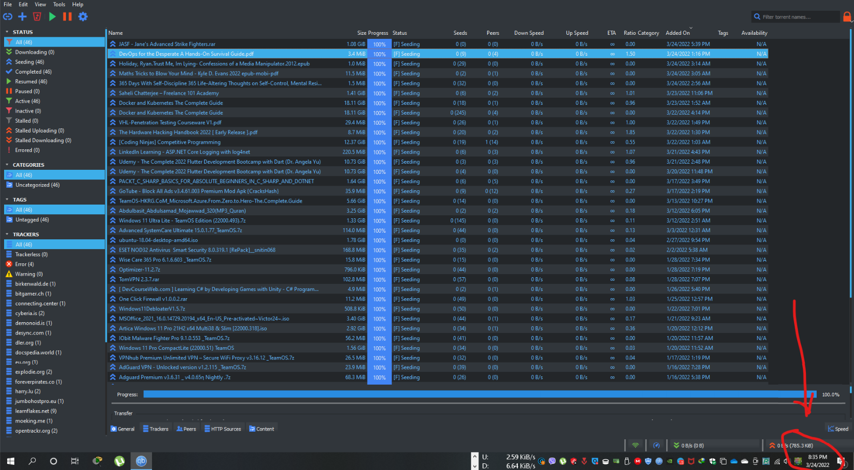Sort by the Added On column header
The width and height of the screenshot is (854, 470).
(677, 33)
